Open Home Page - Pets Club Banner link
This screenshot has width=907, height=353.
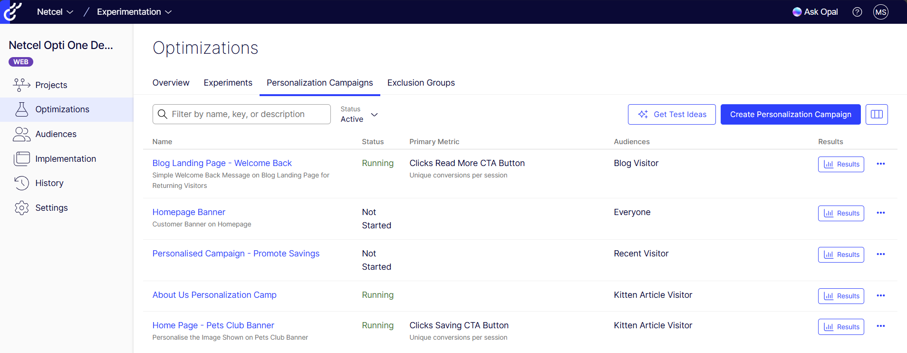point(213,325)
